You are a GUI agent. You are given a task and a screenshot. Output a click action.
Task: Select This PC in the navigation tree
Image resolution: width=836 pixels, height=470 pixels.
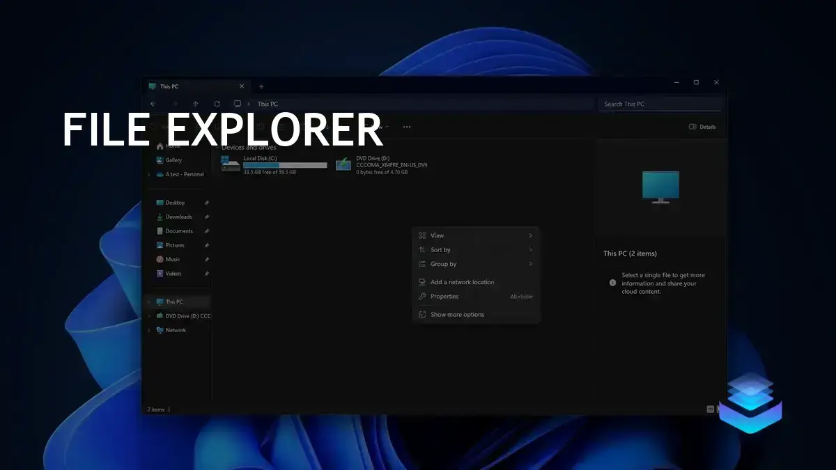click(178, 301)
